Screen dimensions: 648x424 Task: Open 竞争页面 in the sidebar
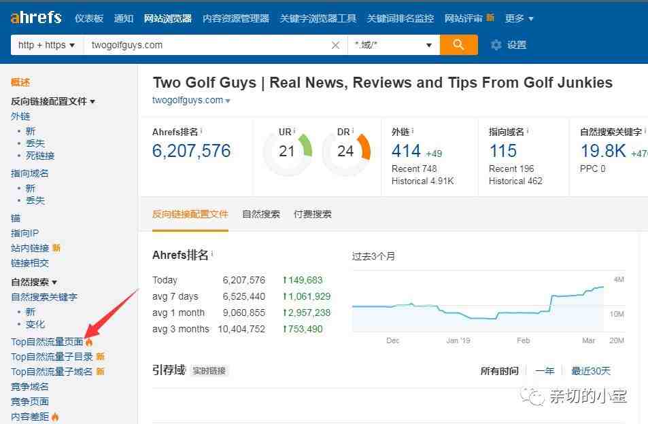click(30, 402)
